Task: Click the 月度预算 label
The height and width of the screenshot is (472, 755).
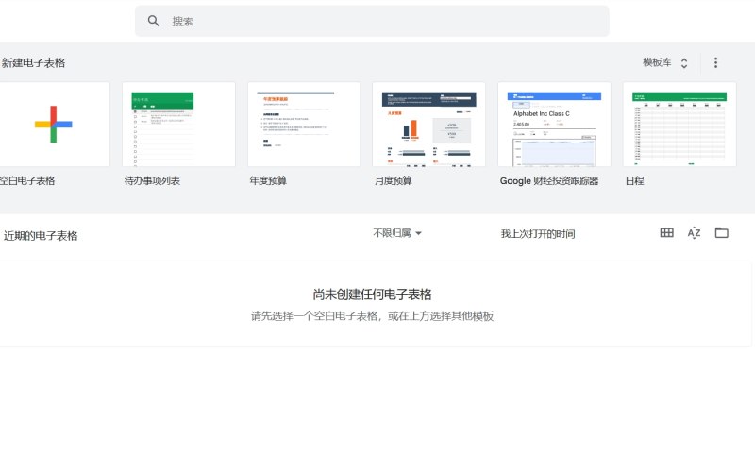Action: [x=394, y=181]
